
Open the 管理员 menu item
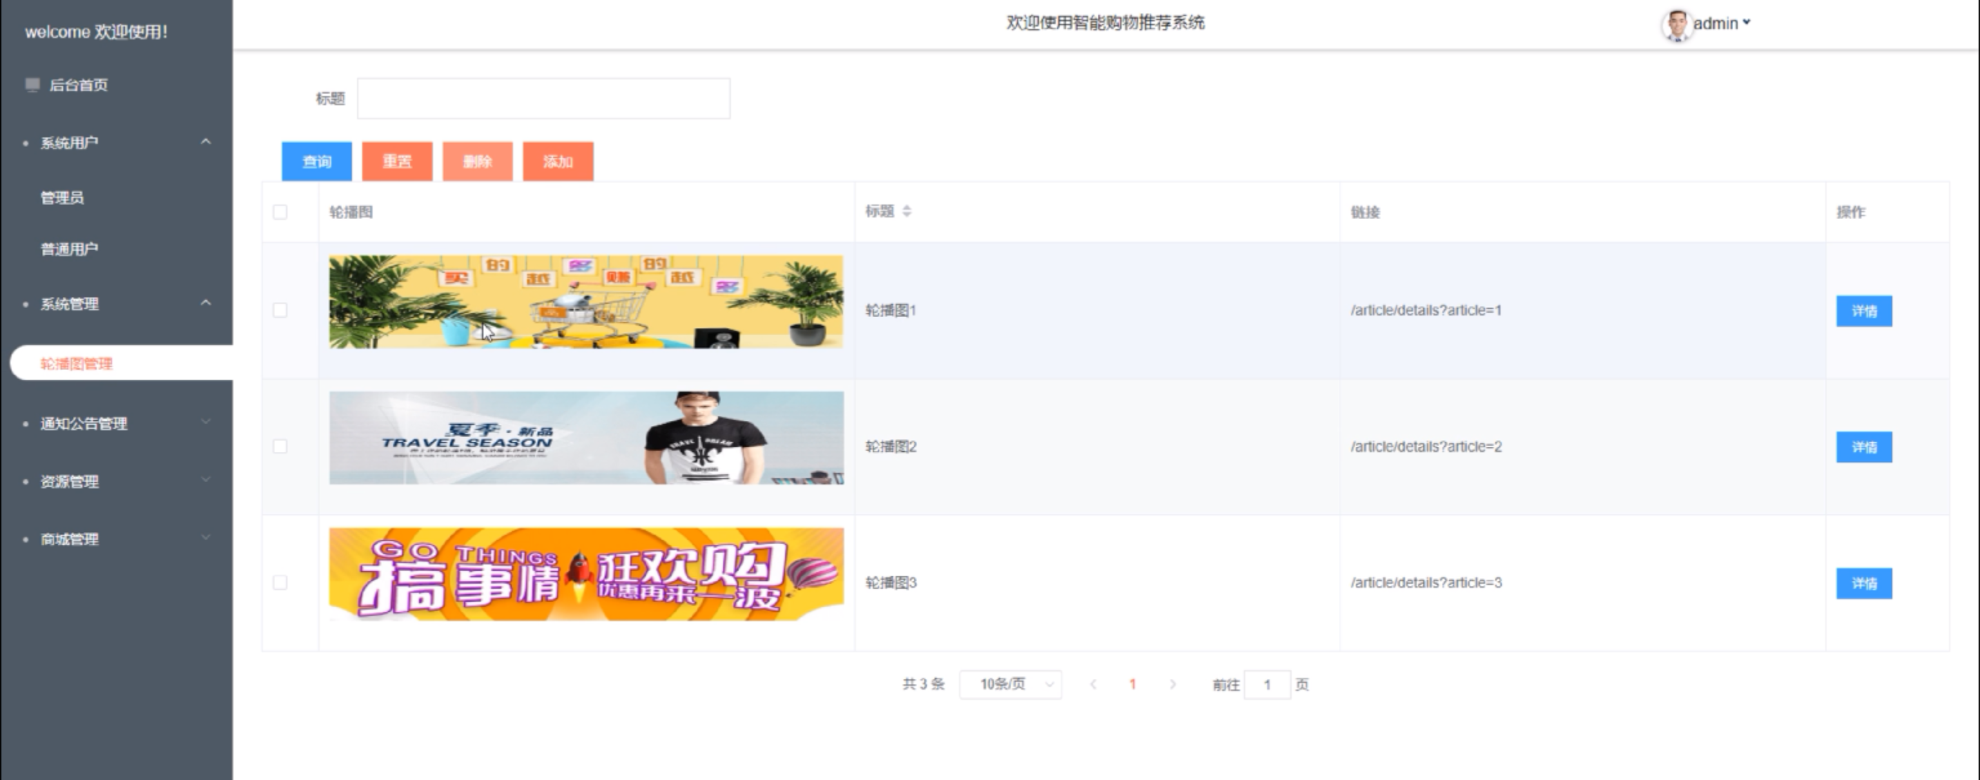[x=63, y=197]
